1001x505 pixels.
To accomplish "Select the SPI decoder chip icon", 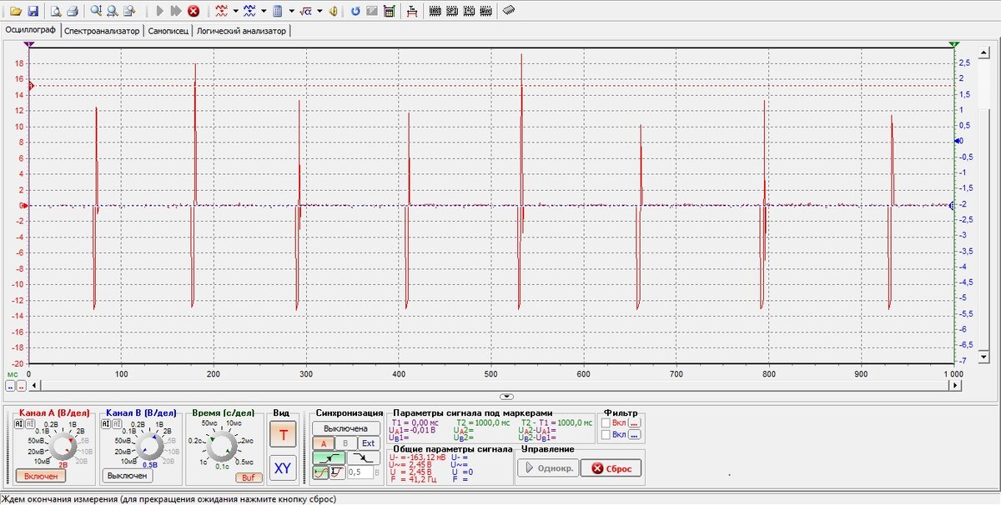I will click(451, 12).
